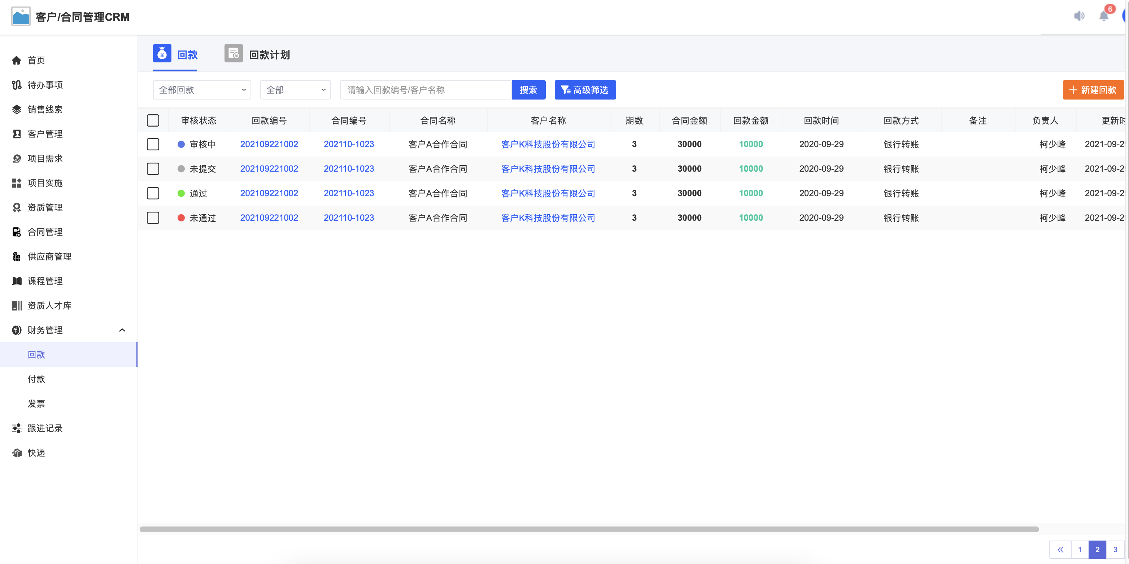
Task: Toggle the select-all header checkbox
Action: (x=153, y=120)
